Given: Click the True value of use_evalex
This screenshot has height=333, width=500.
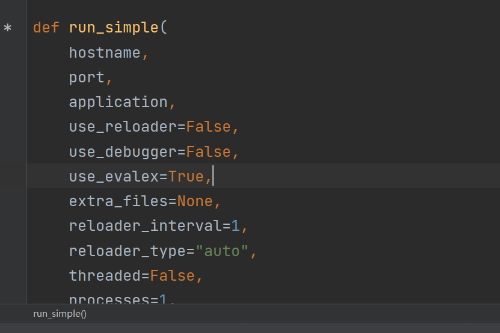Looking at the screenshot, I should [186, 177].
